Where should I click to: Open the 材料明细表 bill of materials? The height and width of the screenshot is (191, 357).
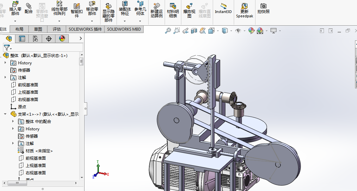coord(173,10)
